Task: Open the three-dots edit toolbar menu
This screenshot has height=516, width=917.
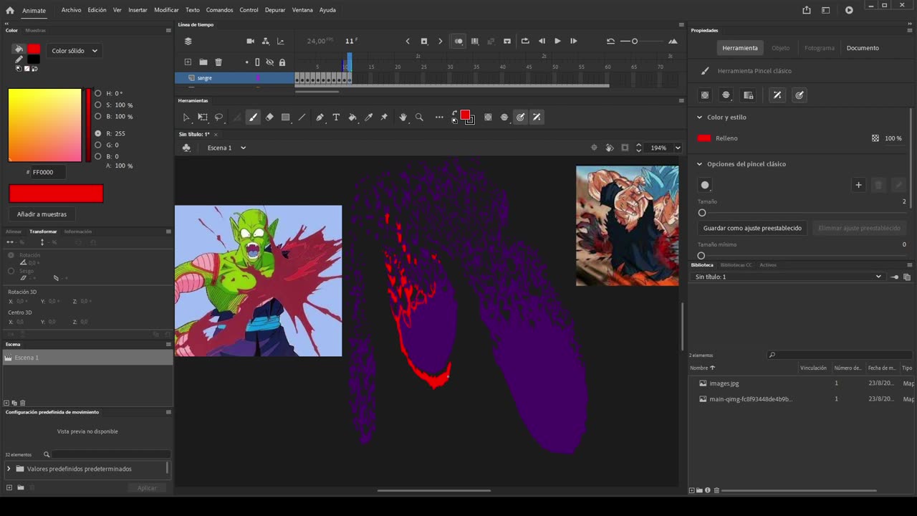Action: coord(439,117)
